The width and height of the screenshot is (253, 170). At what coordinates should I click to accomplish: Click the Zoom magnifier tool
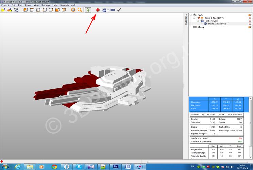(x=80, y=10)
